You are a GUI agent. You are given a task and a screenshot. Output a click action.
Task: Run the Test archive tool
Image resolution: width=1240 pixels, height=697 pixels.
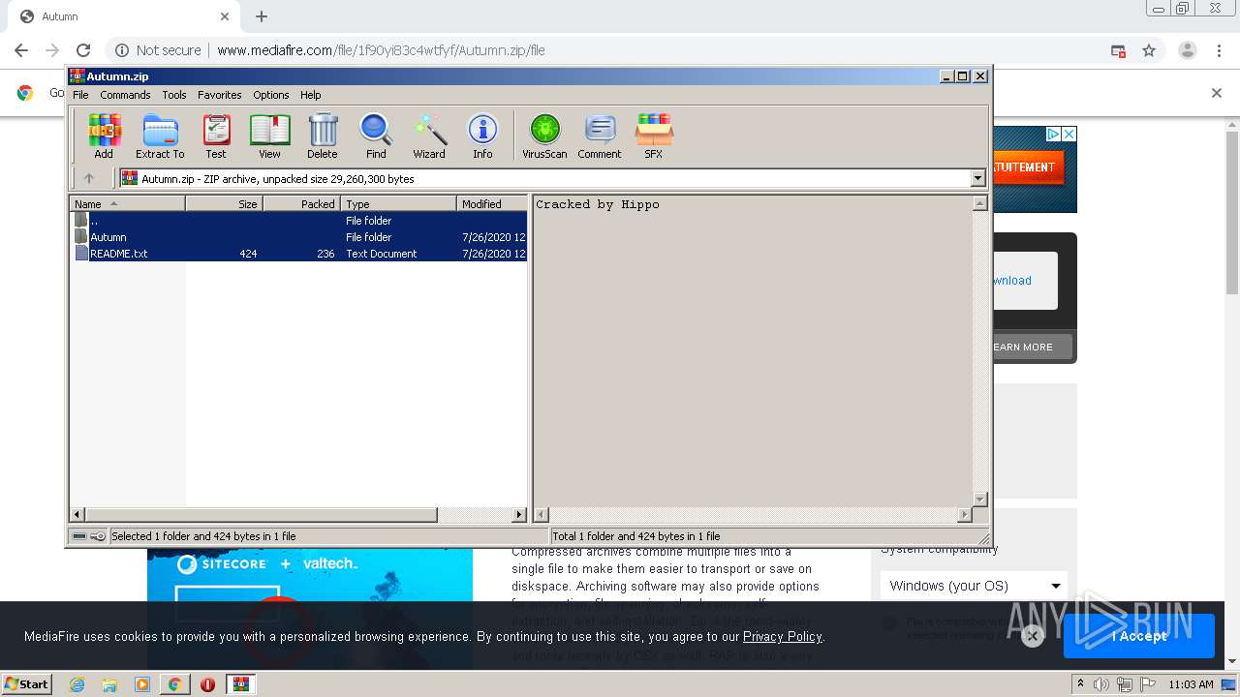tap(216, 136)
